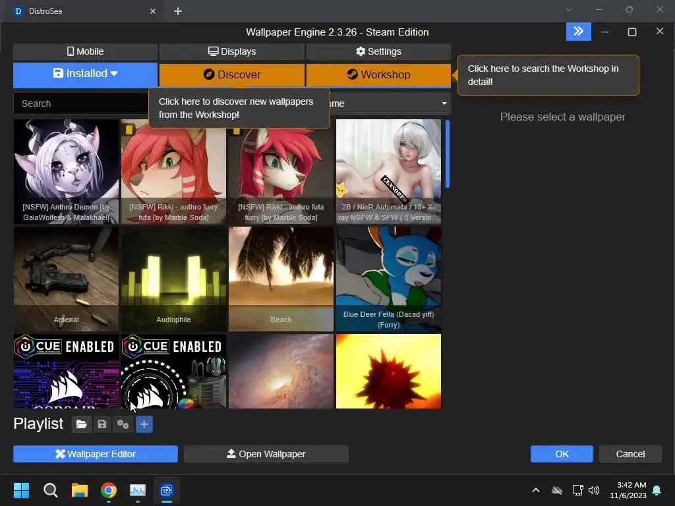Expand panel with double chevron button
The height and width of the screenshot is (506, 675).
578,32
